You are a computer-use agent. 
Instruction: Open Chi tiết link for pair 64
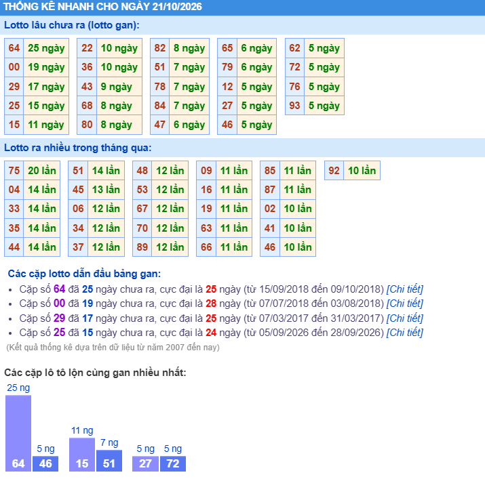pyautogui.click(x=404, y=289)
